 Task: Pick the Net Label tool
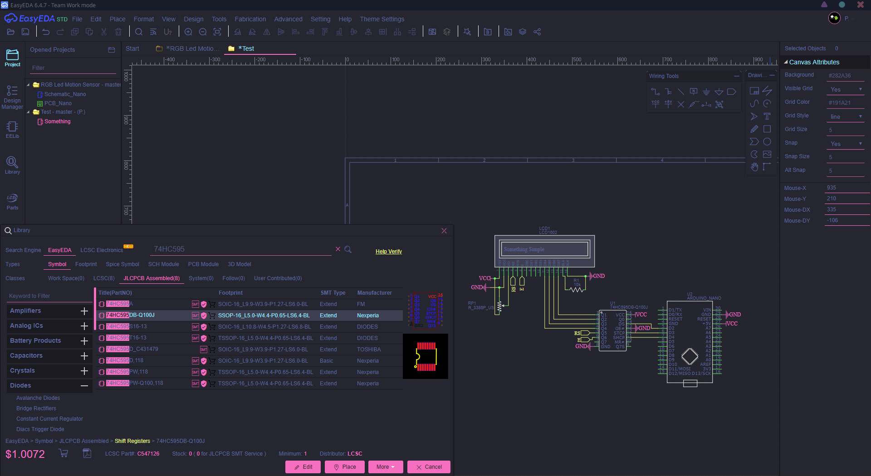click(693, 92)
